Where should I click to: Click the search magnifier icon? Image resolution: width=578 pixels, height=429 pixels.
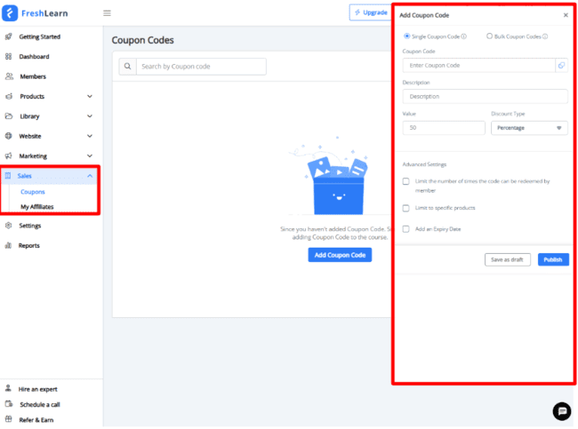[x=127, y=67]
